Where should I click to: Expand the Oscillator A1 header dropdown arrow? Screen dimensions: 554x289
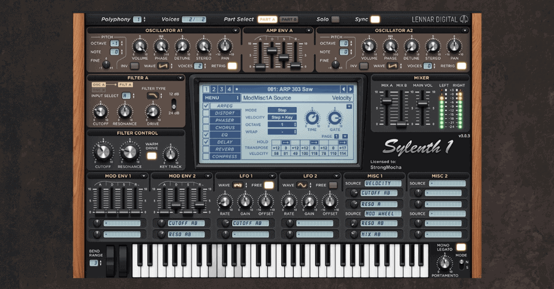(235, 30)
